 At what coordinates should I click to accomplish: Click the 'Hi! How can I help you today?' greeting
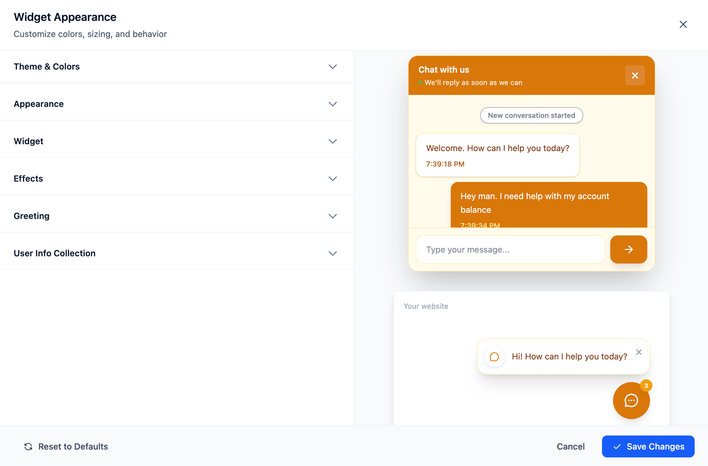click(569, 357)
